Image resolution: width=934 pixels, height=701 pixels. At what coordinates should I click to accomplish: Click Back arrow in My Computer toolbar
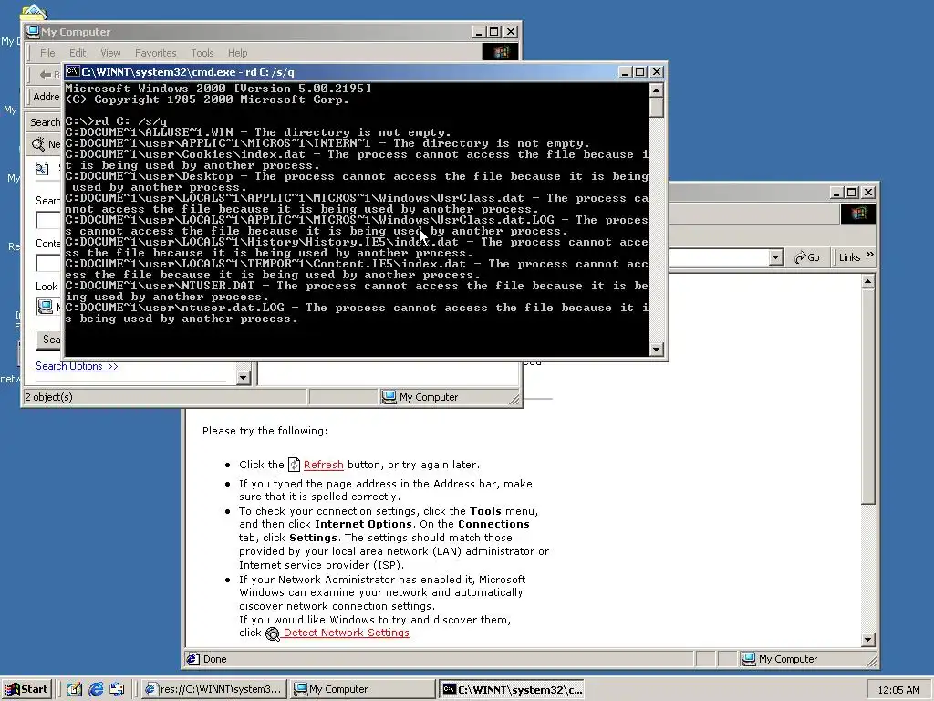tap(46, 75)
